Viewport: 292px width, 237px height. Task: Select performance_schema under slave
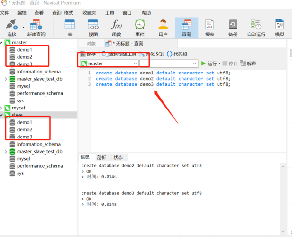40,166
